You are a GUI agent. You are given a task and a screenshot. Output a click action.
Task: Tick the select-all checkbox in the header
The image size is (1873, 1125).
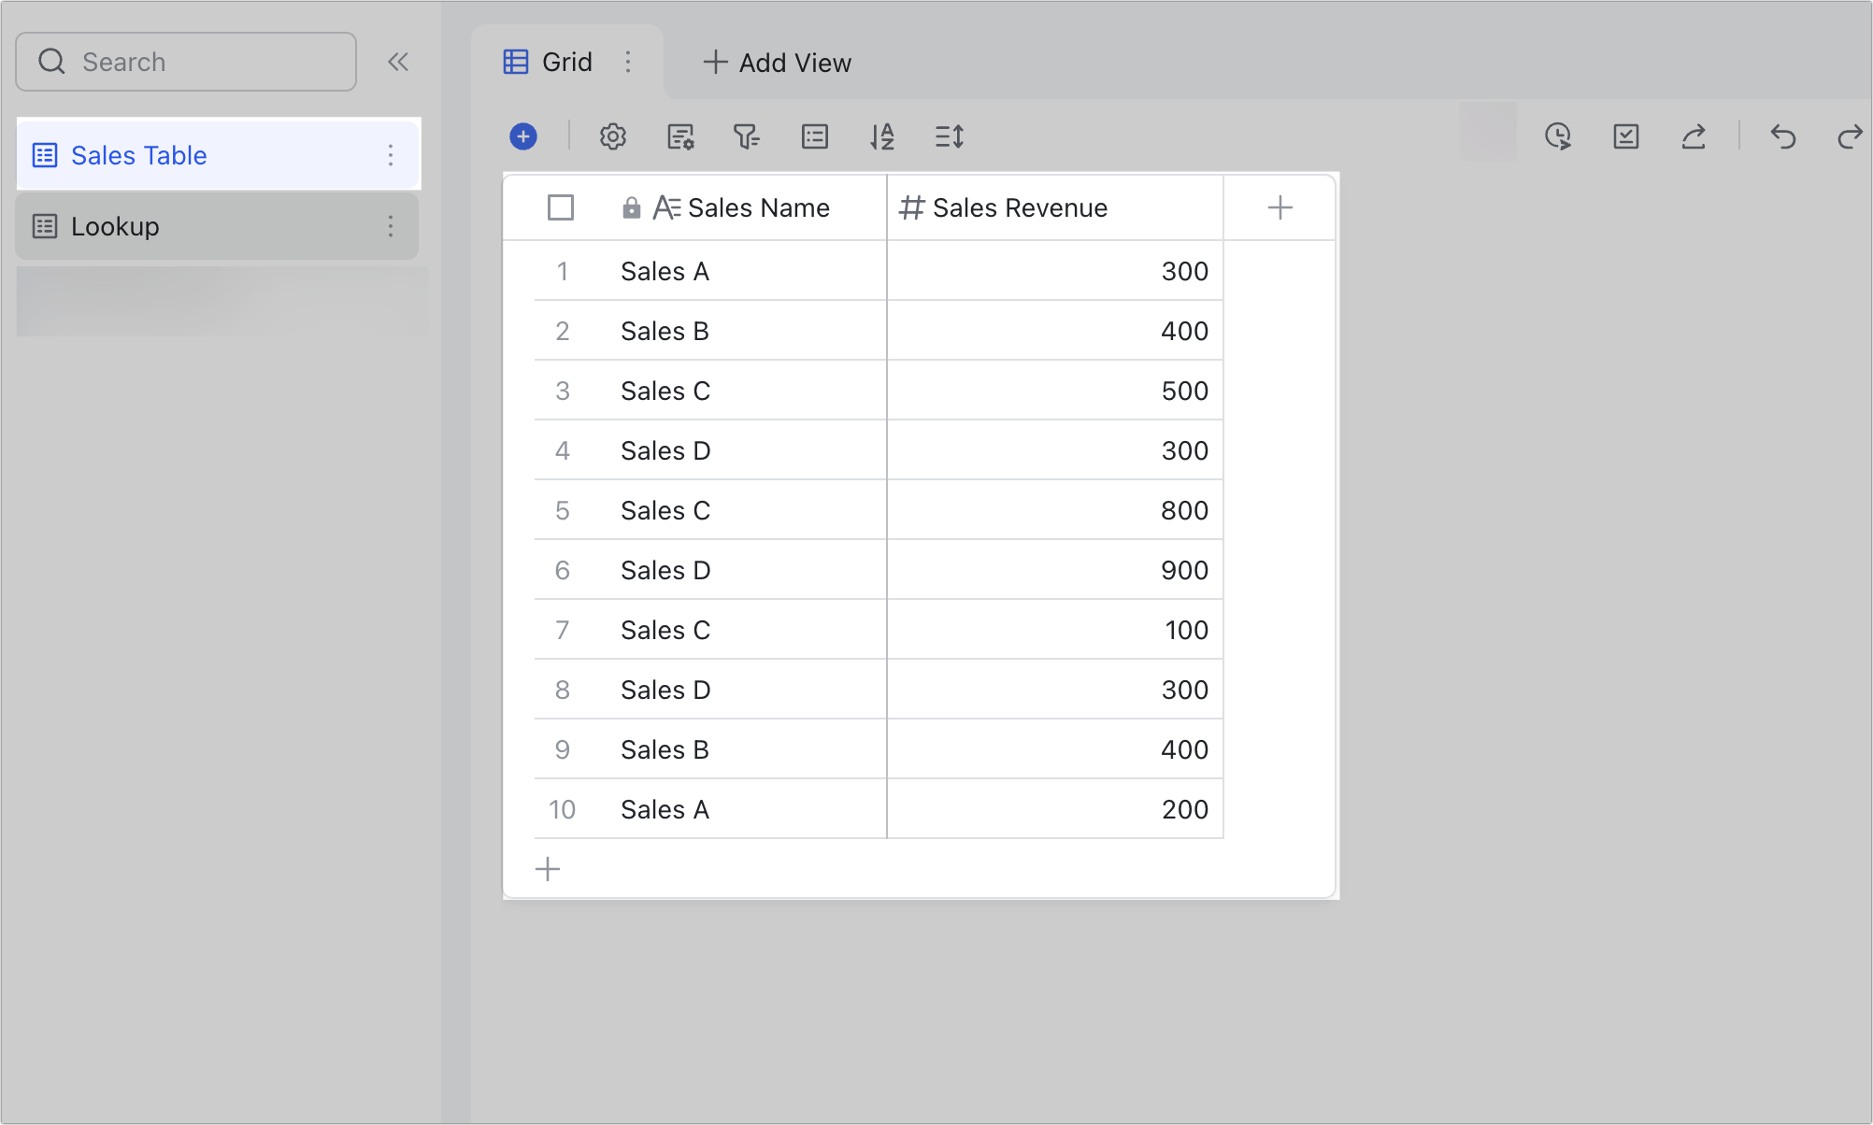561,207
